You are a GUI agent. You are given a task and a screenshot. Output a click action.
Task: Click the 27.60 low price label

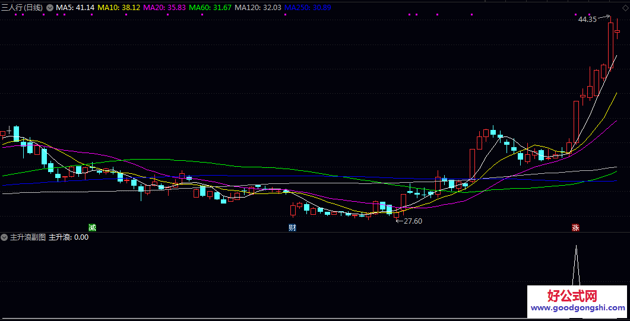click(x=412, y=221)
